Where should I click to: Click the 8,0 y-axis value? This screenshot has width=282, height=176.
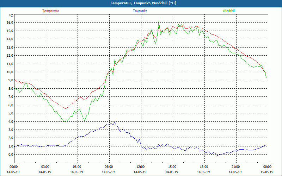11,89
